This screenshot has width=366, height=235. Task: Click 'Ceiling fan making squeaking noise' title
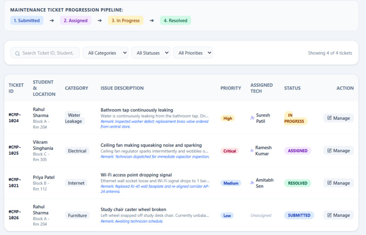151,145
